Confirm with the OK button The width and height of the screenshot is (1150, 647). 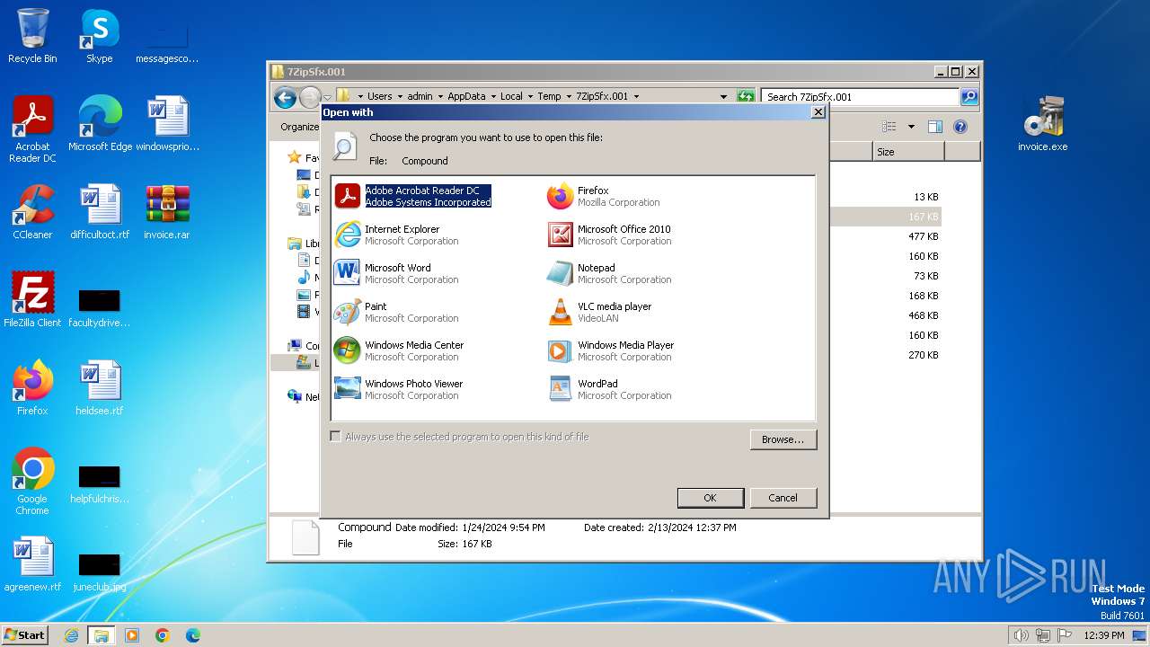pyautogui.click(x=710, y=498)
